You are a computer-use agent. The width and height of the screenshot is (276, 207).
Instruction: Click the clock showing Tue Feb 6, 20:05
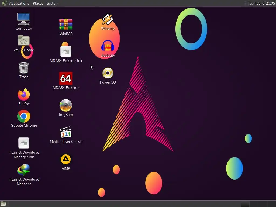[x=261, y=3]
